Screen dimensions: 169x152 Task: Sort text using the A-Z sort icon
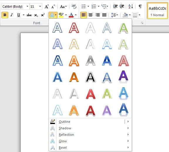pos(130,6)
